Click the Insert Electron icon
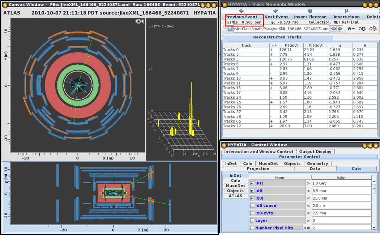The image size is (380, 235). pos(310,11)
